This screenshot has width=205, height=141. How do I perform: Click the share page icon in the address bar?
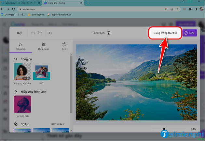(x=172, y=9)
